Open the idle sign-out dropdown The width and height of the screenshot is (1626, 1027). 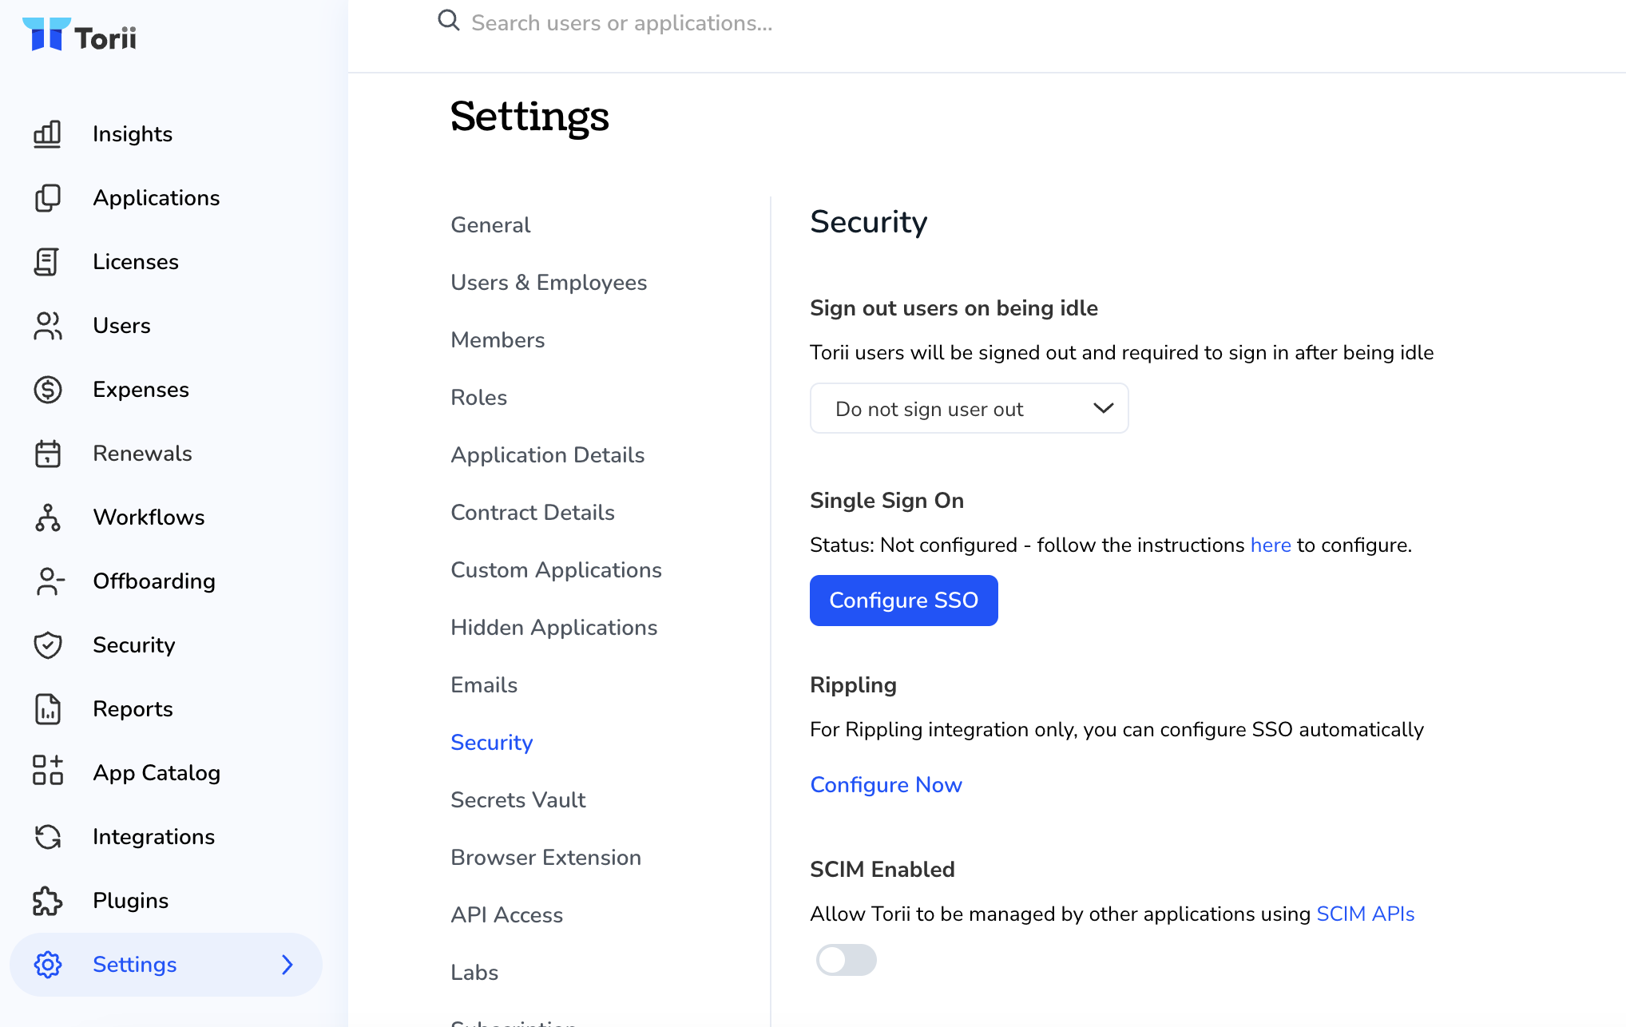(969, 408)
